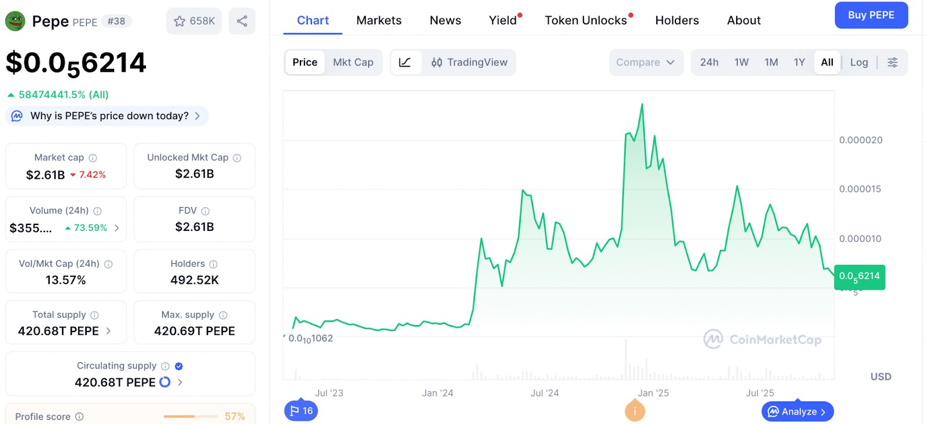Open the Markets tab
Viewport: 926px width, 424px height.
pyautogui.click(x=379, y=20)
